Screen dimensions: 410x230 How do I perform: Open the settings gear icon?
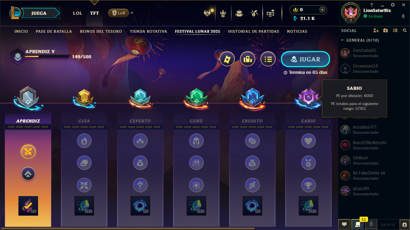point(392,5)
